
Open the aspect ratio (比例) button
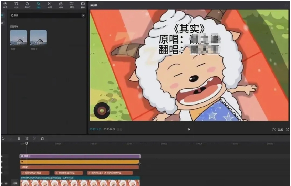click(x=280, y=129)
